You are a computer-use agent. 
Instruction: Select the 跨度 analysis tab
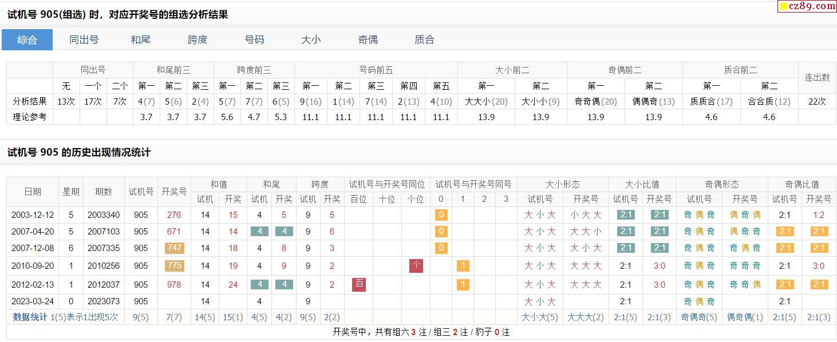[198, 39]
